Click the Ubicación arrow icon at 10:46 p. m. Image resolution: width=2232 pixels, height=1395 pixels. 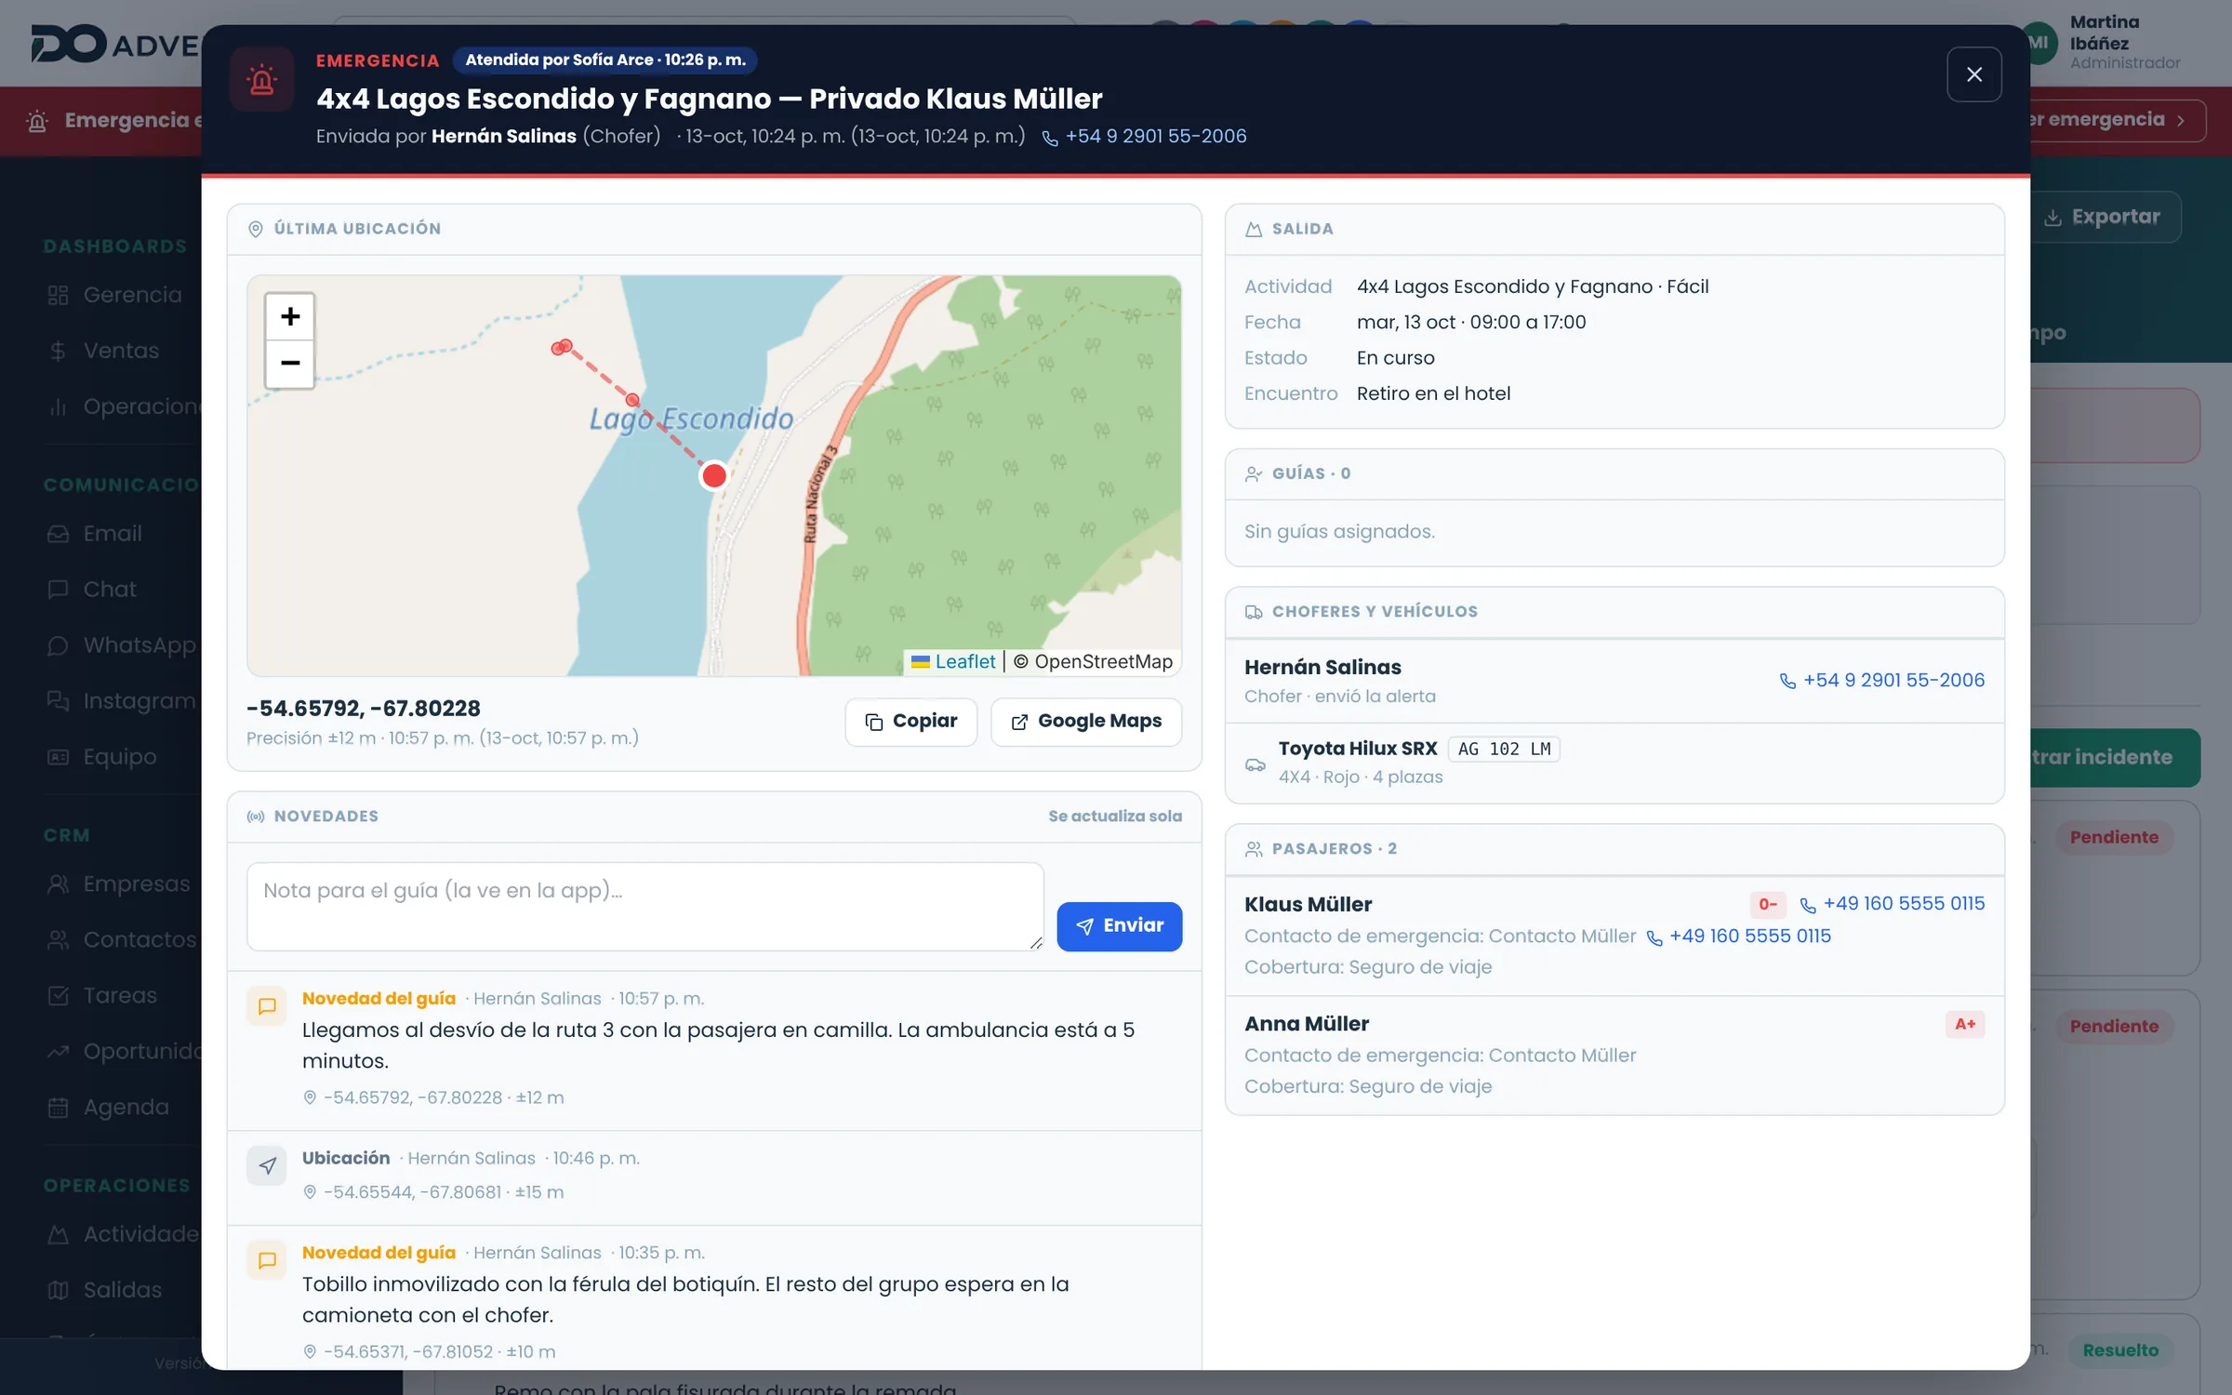coord(267,1166)
